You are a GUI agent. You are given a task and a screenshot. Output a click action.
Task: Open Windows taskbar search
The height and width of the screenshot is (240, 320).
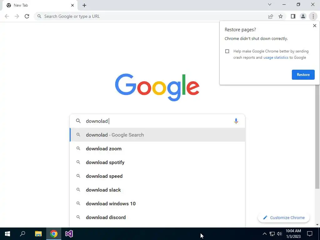(22, 234)
